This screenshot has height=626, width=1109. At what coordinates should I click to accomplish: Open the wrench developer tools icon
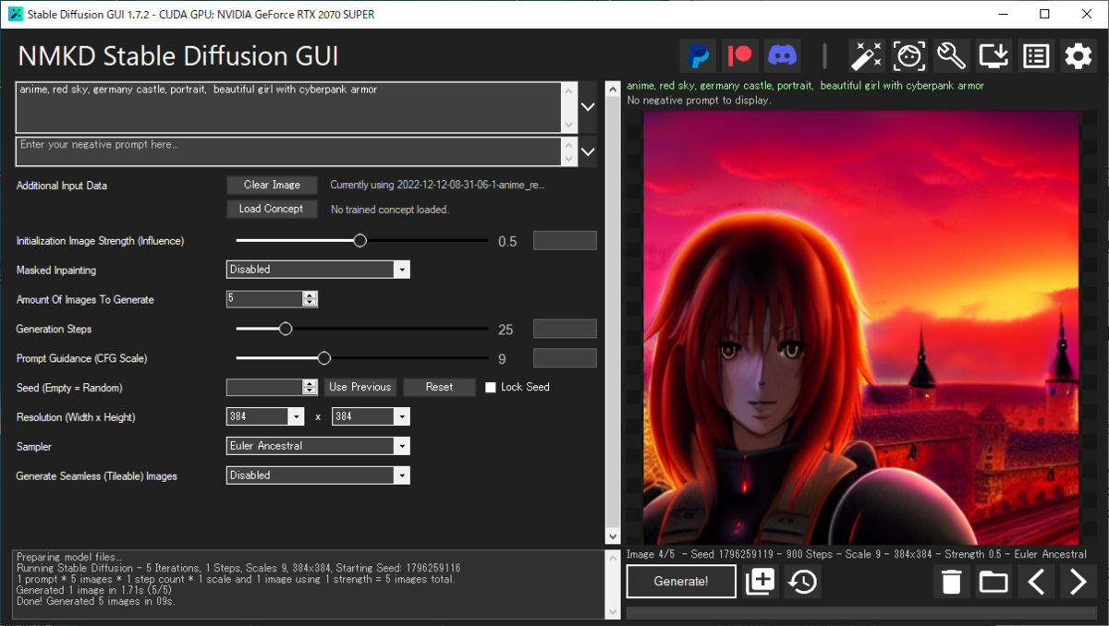pyautogui.click(x=951, y=56)
